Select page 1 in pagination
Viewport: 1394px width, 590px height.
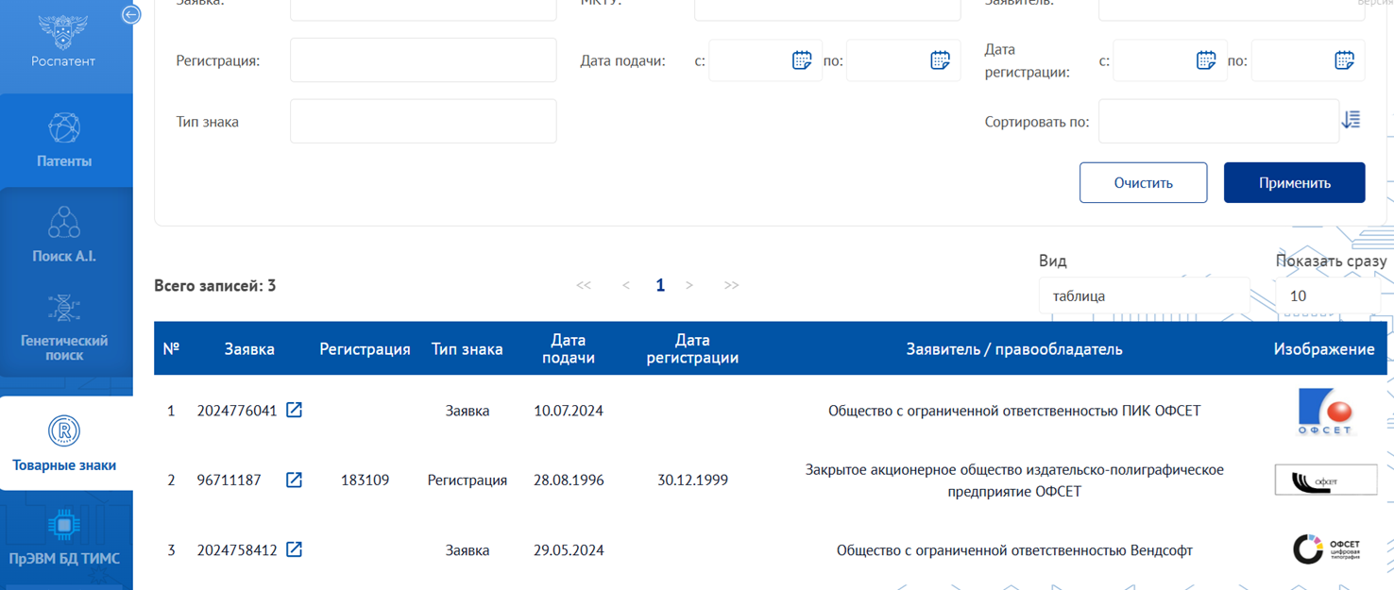point(660,285)
